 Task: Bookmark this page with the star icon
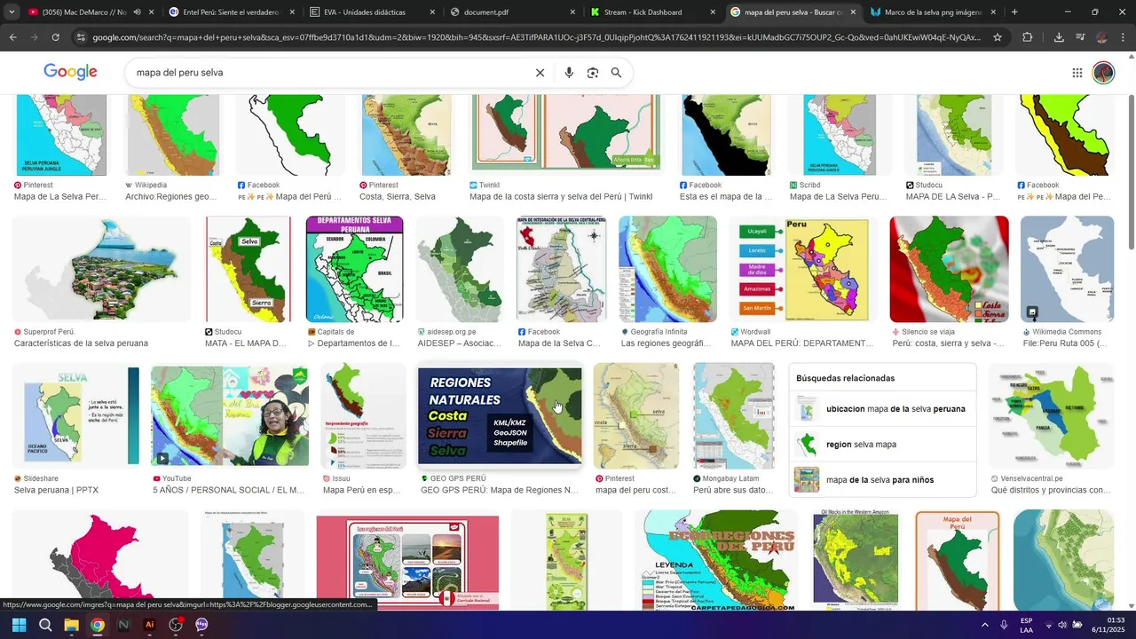(998, 37)
